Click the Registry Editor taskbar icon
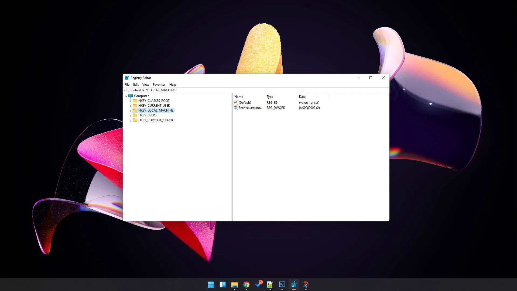 coord(294,285)
